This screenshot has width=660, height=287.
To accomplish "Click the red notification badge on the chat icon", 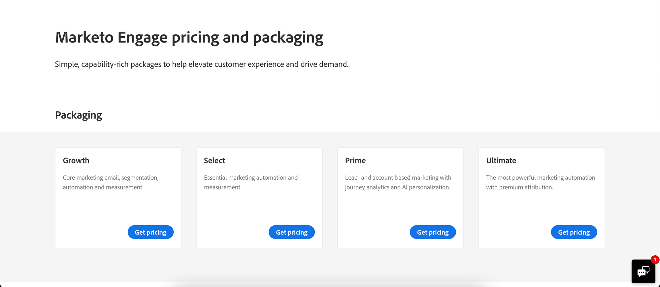I will [654, 260].
